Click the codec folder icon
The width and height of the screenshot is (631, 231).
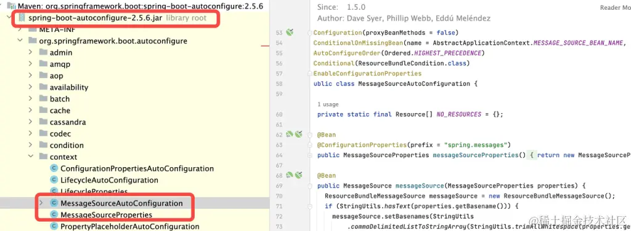tap(43, 134)
